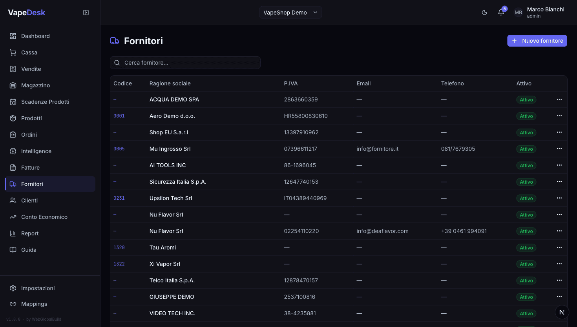577x327 pixels.
Task: Collapse the sidebar panel icon
Action: (86, 13)
